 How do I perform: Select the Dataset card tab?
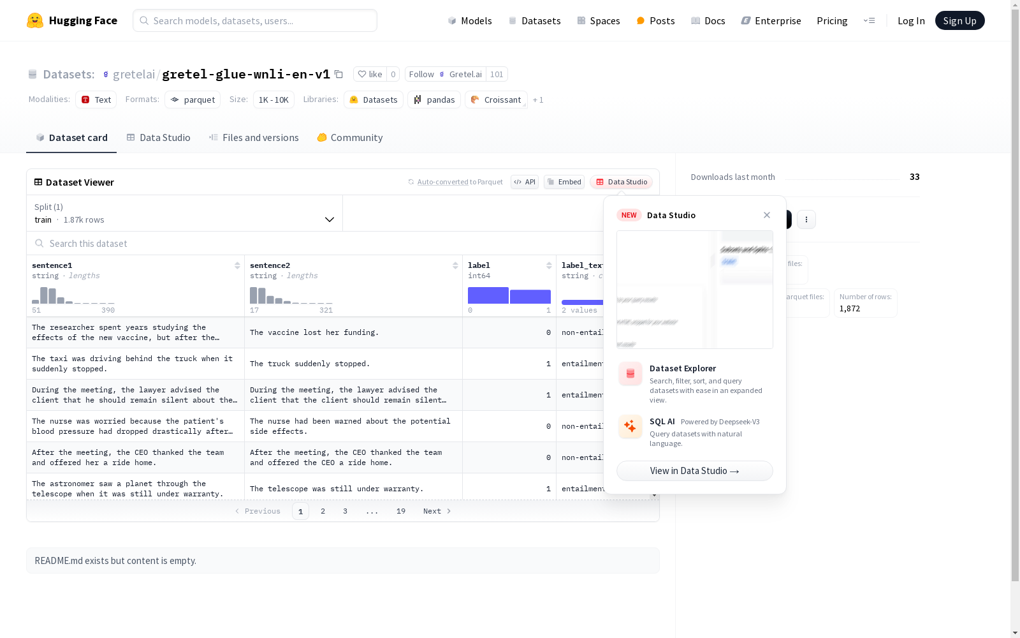coord(71,138)
